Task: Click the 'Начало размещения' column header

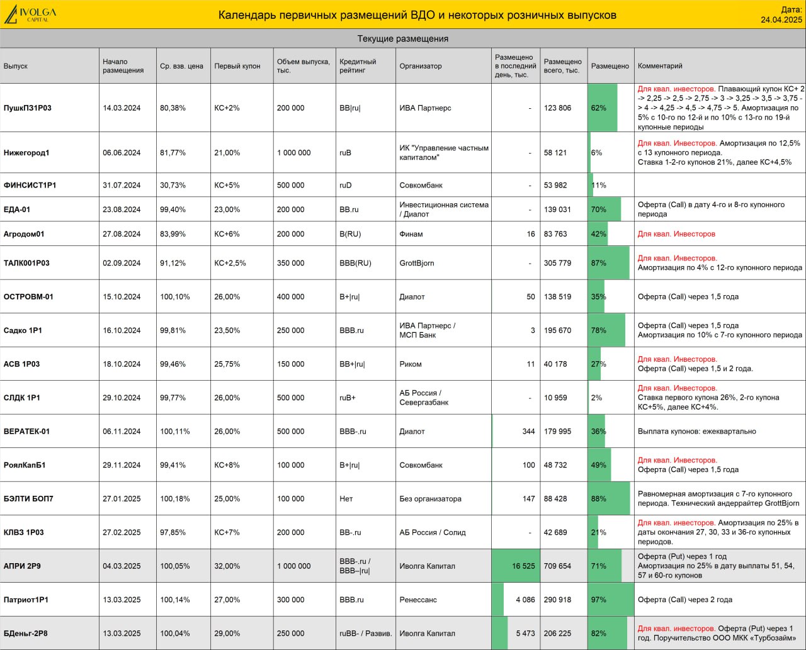Action: (x=123, y=66)
